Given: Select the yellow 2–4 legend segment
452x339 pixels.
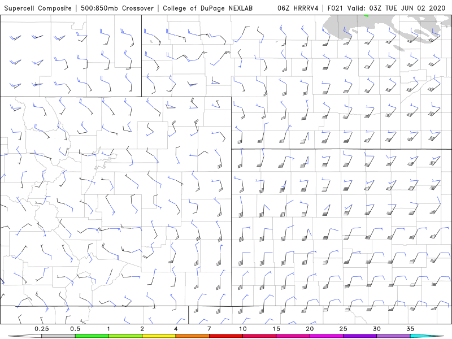Looking at the screenshot, I should (159, 336).
